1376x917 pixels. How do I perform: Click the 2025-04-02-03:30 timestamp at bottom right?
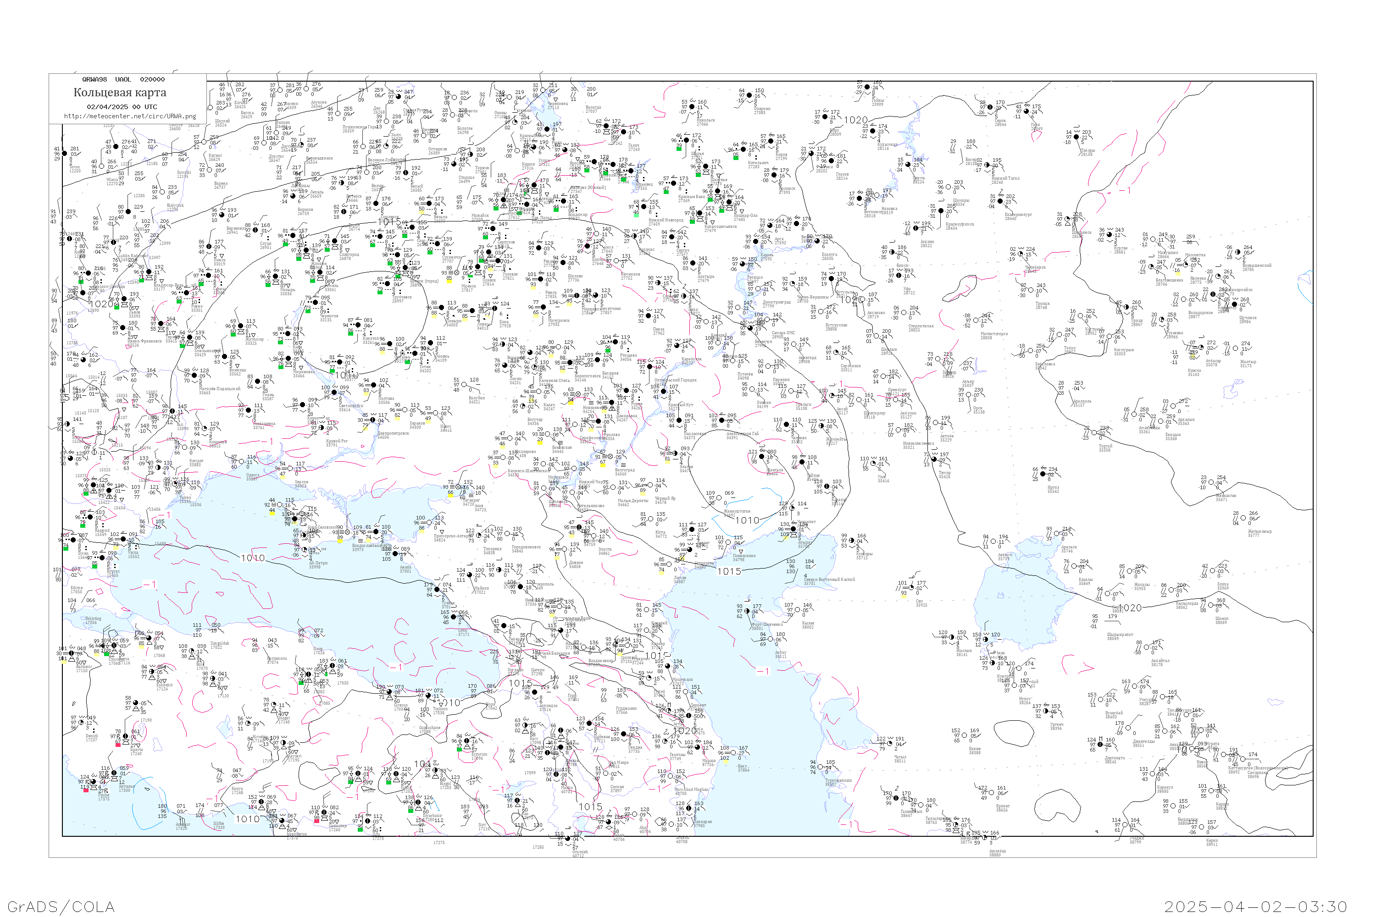(1255, 906)
